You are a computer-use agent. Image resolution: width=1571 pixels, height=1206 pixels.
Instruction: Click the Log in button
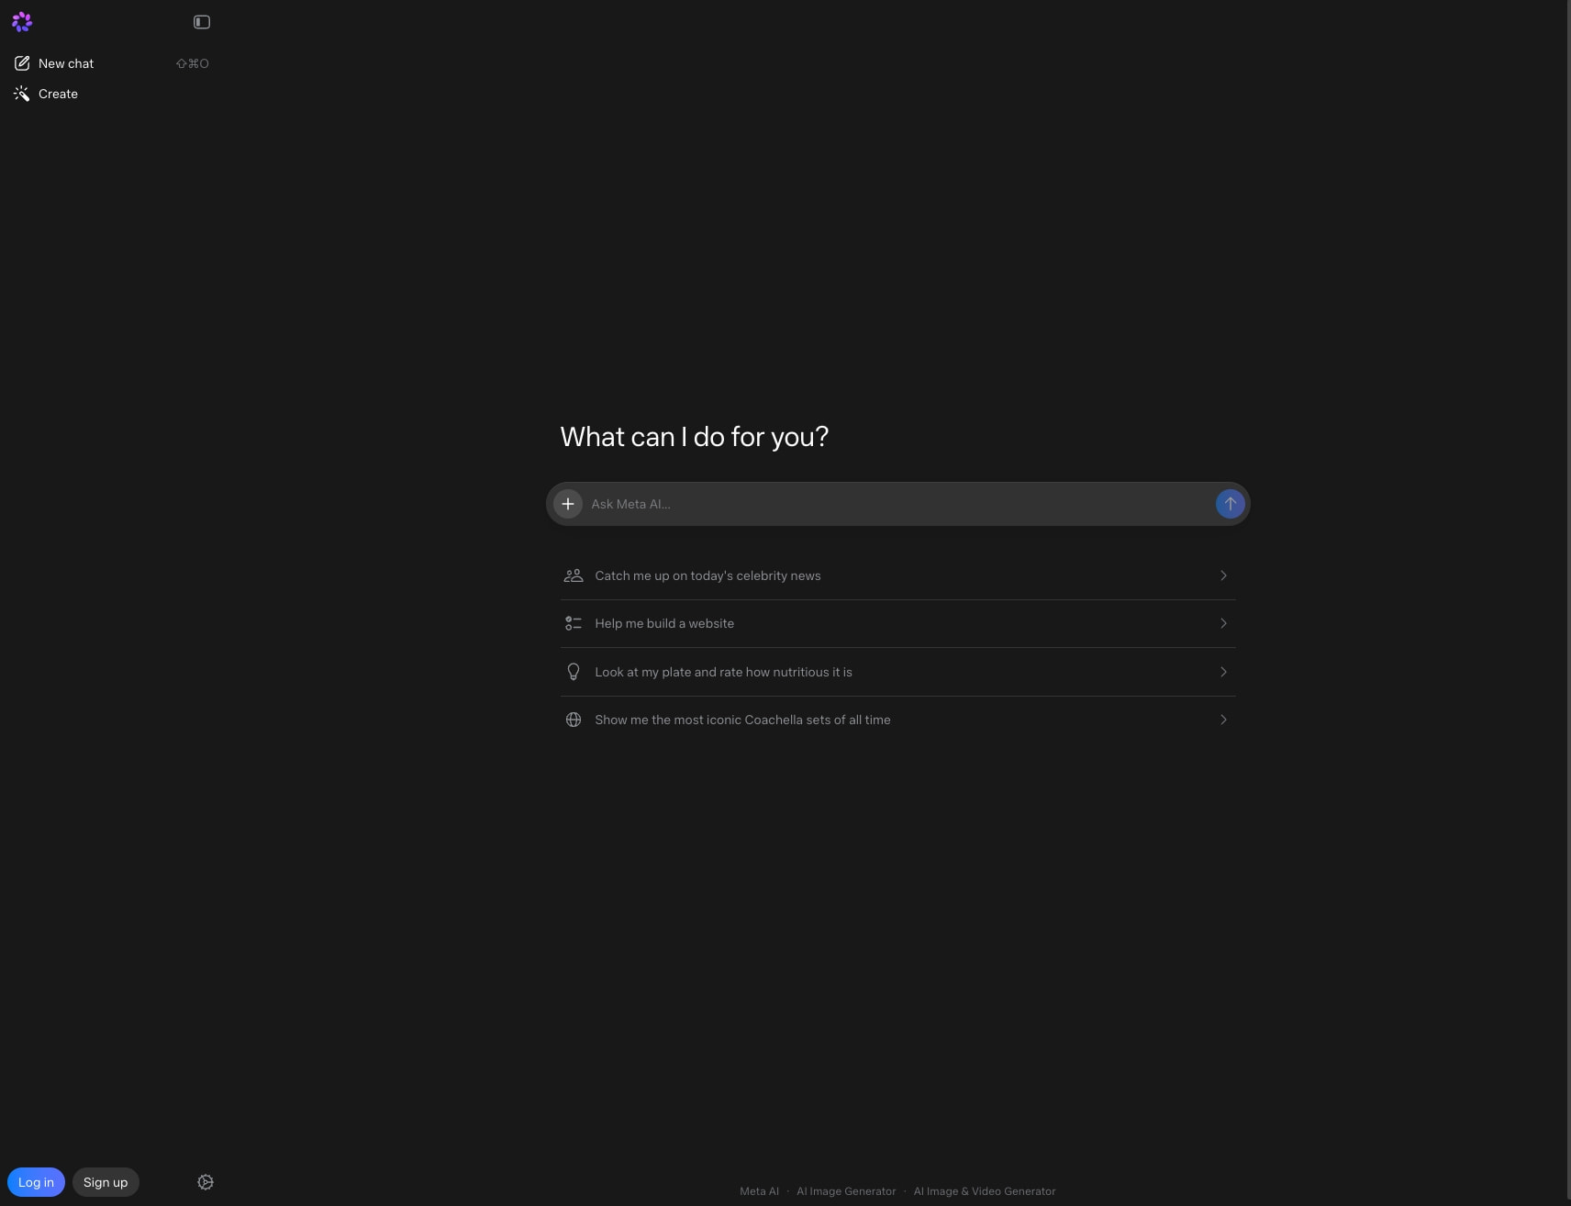tap(36, 1182)
